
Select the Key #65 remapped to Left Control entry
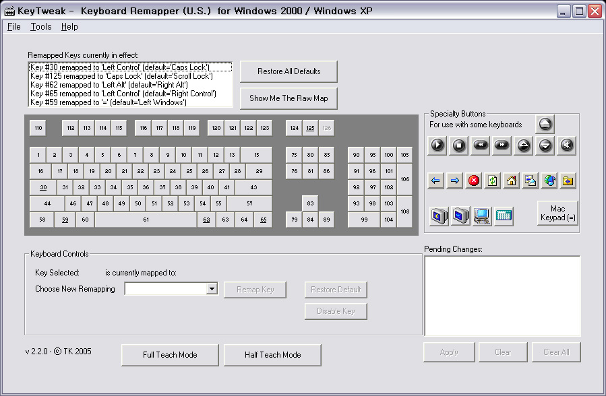coord(131,94)
